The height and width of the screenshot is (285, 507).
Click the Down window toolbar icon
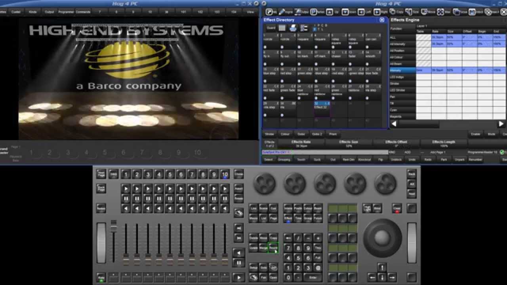pyautogui.click(x=349, y=12)
